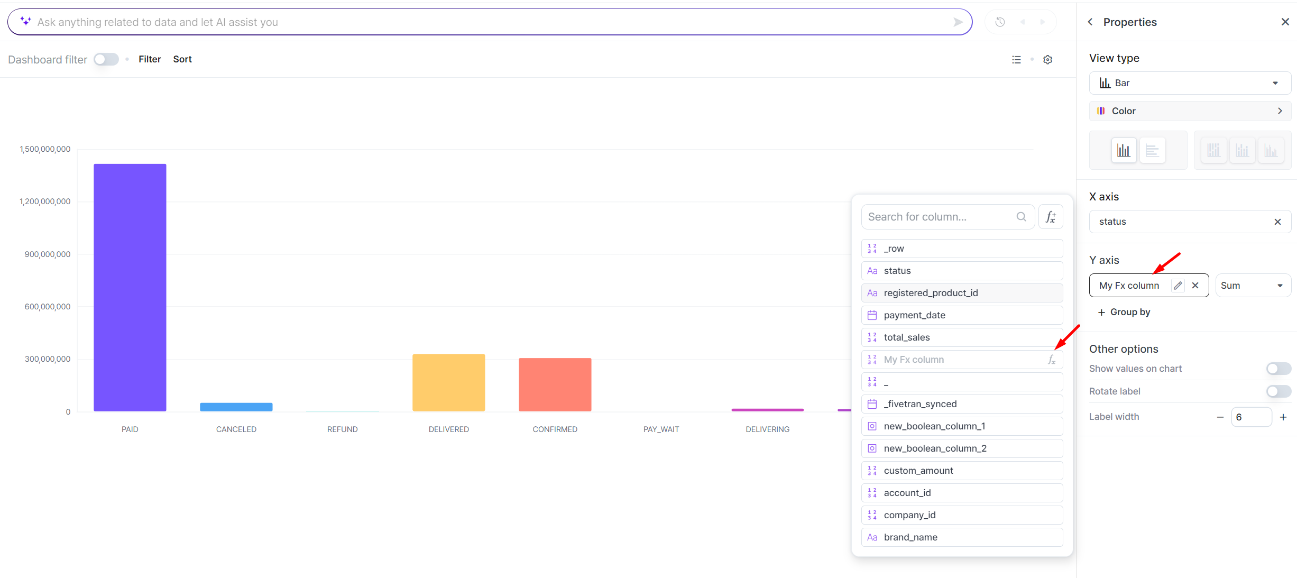Select horizontal bar chart orientation icon

[1152, 151]
